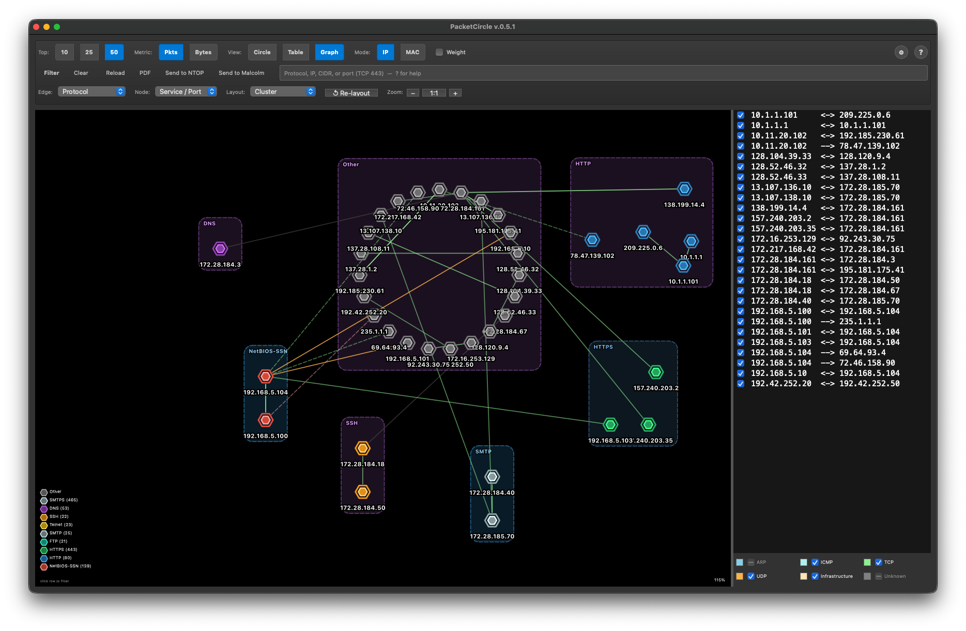Click the DNS node 172.28.184.3
Viewport: 966px width, 631px height.
(220, 249)
